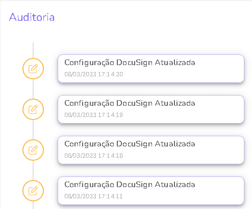Click the second Configuração DocuSign Atualizada title
The image size is (252, 209).
click(x=130, y=104)
